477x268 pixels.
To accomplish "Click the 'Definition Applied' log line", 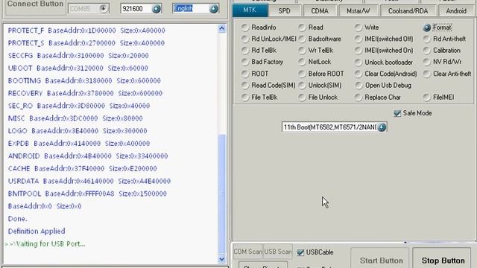I will pyautogui.click(x=37, y=232).
